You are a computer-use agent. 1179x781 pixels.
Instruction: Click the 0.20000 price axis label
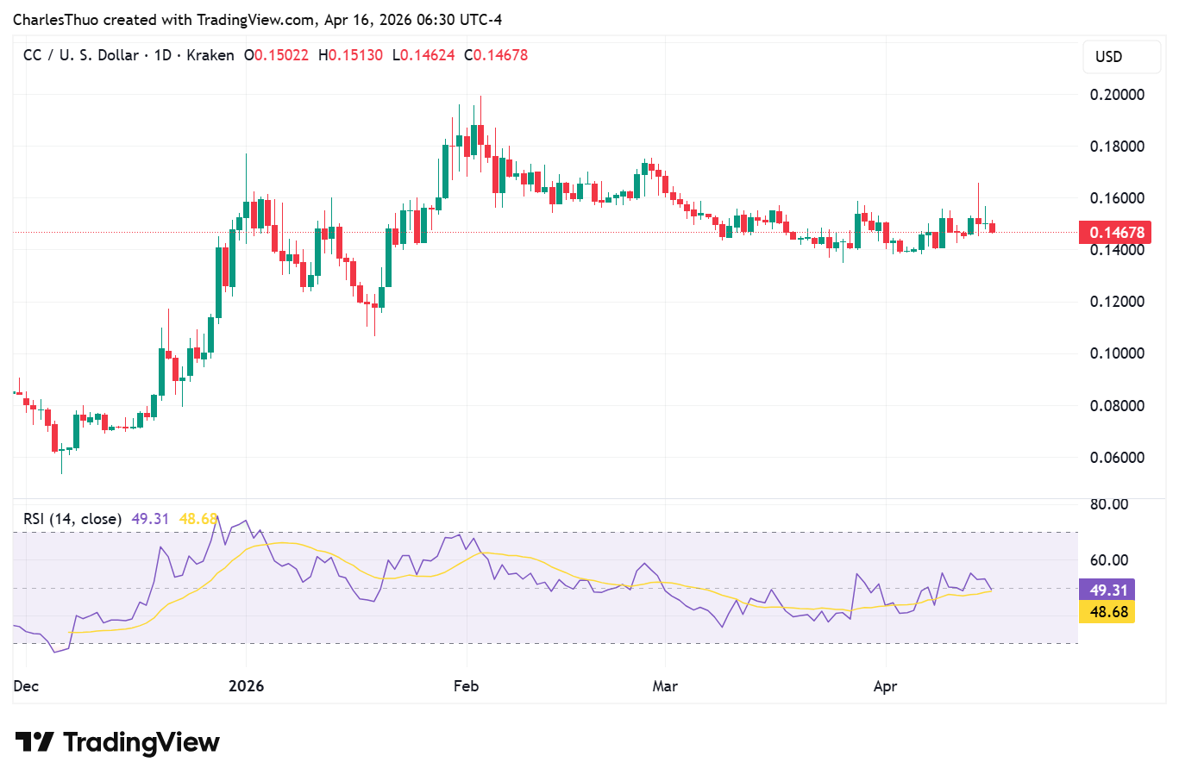tap(1117, 95)
